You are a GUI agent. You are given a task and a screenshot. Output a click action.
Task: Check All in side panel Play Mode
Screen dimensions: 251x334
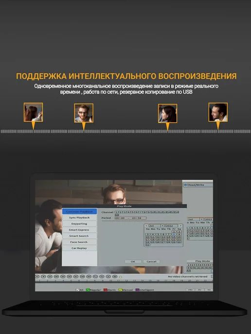(189, 271)
